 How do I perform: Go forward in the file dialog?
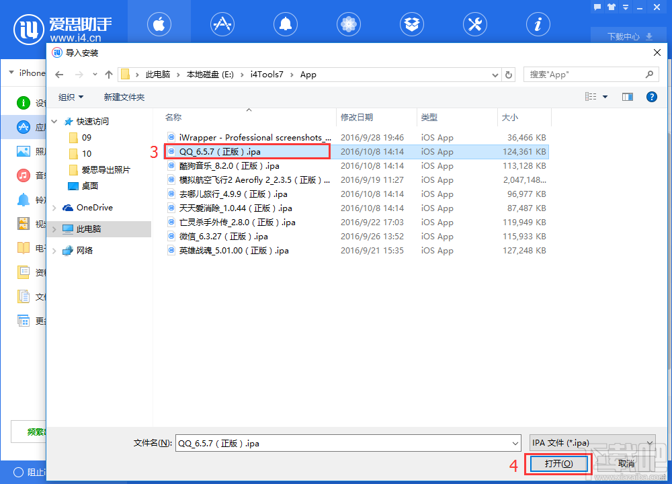(x=79, y=75)
